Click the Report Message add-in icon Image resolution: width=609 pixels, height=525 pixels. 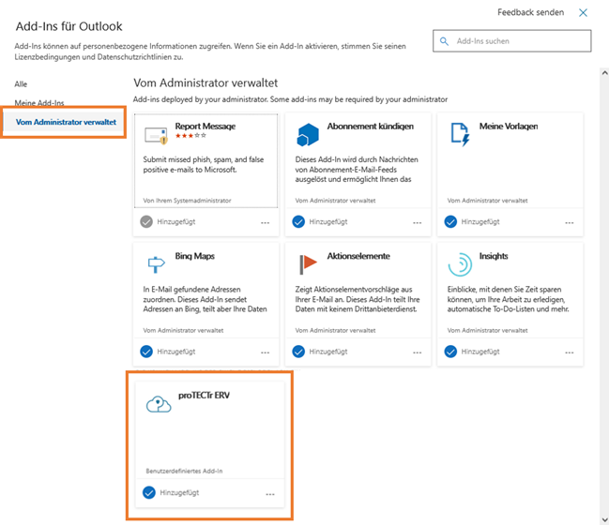click(x=157, y=134)
